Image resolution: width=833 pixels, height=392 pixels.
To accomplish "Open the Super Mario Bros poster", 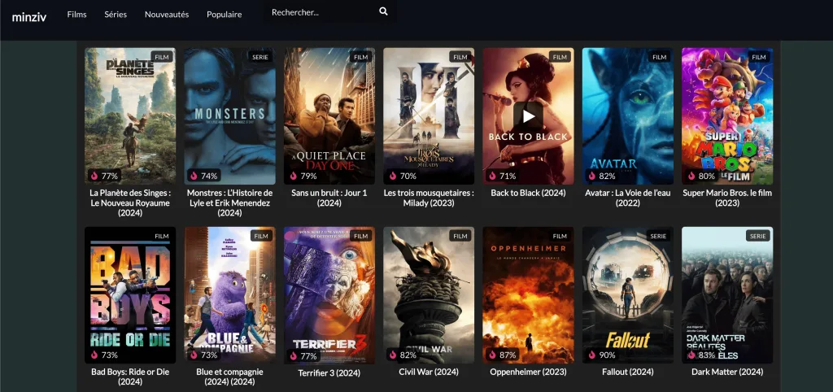I will 727,115.
